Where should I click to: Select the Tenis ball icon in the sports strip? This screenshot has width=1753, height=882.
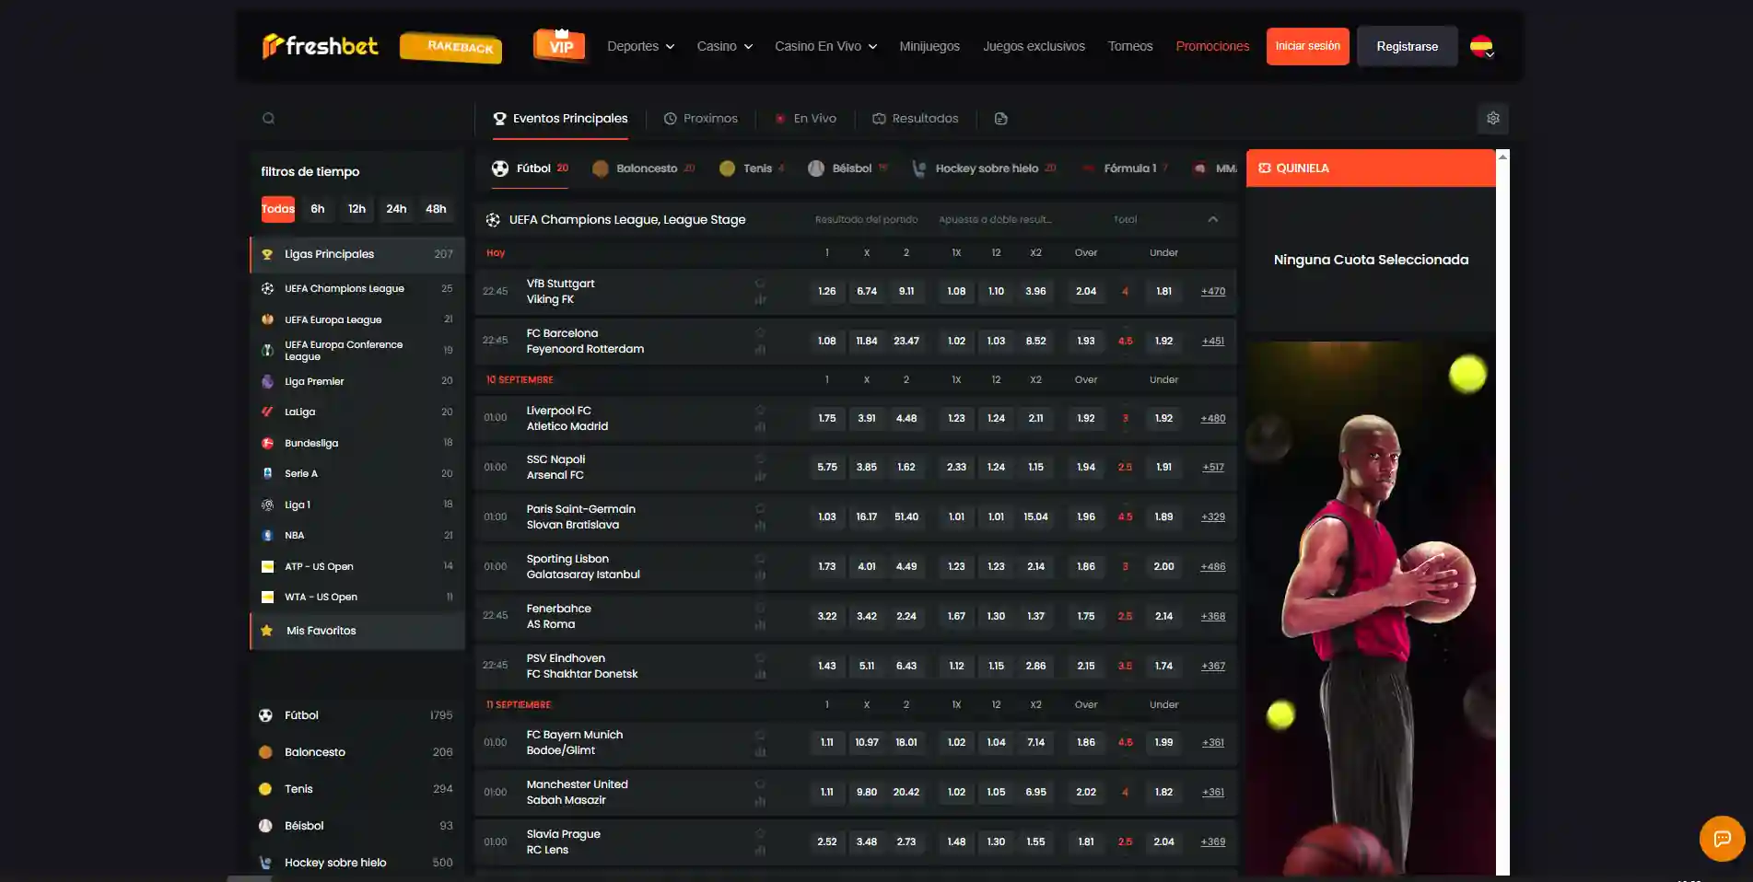click(x=727, y=168)
